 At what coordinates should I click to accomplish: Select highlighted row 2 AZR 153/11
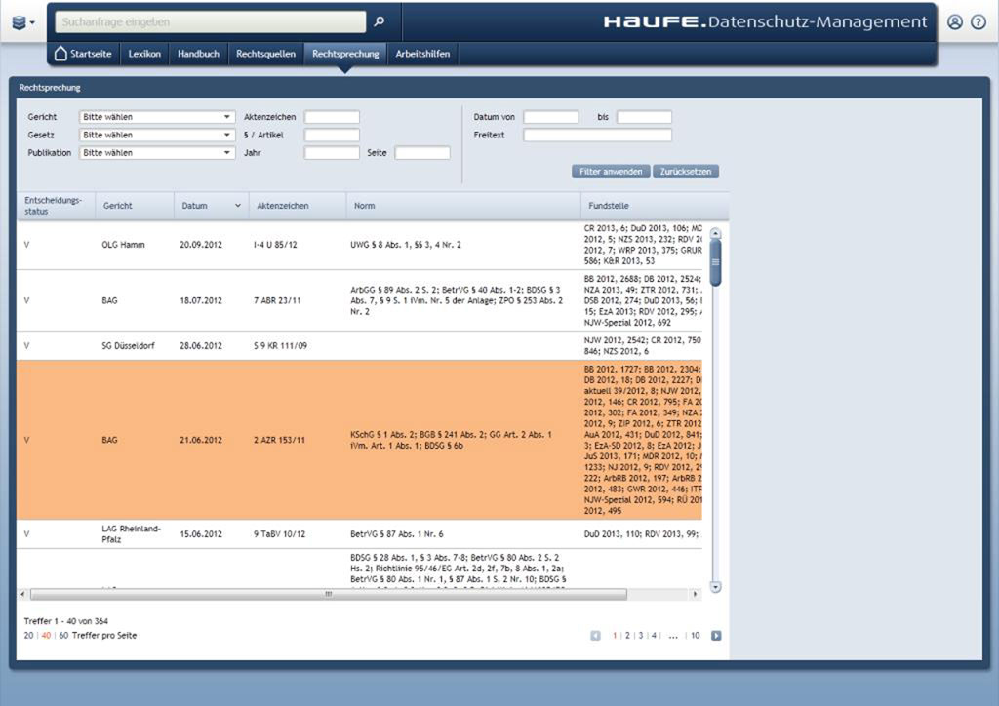pyautogui.click(x=359, y=440)
